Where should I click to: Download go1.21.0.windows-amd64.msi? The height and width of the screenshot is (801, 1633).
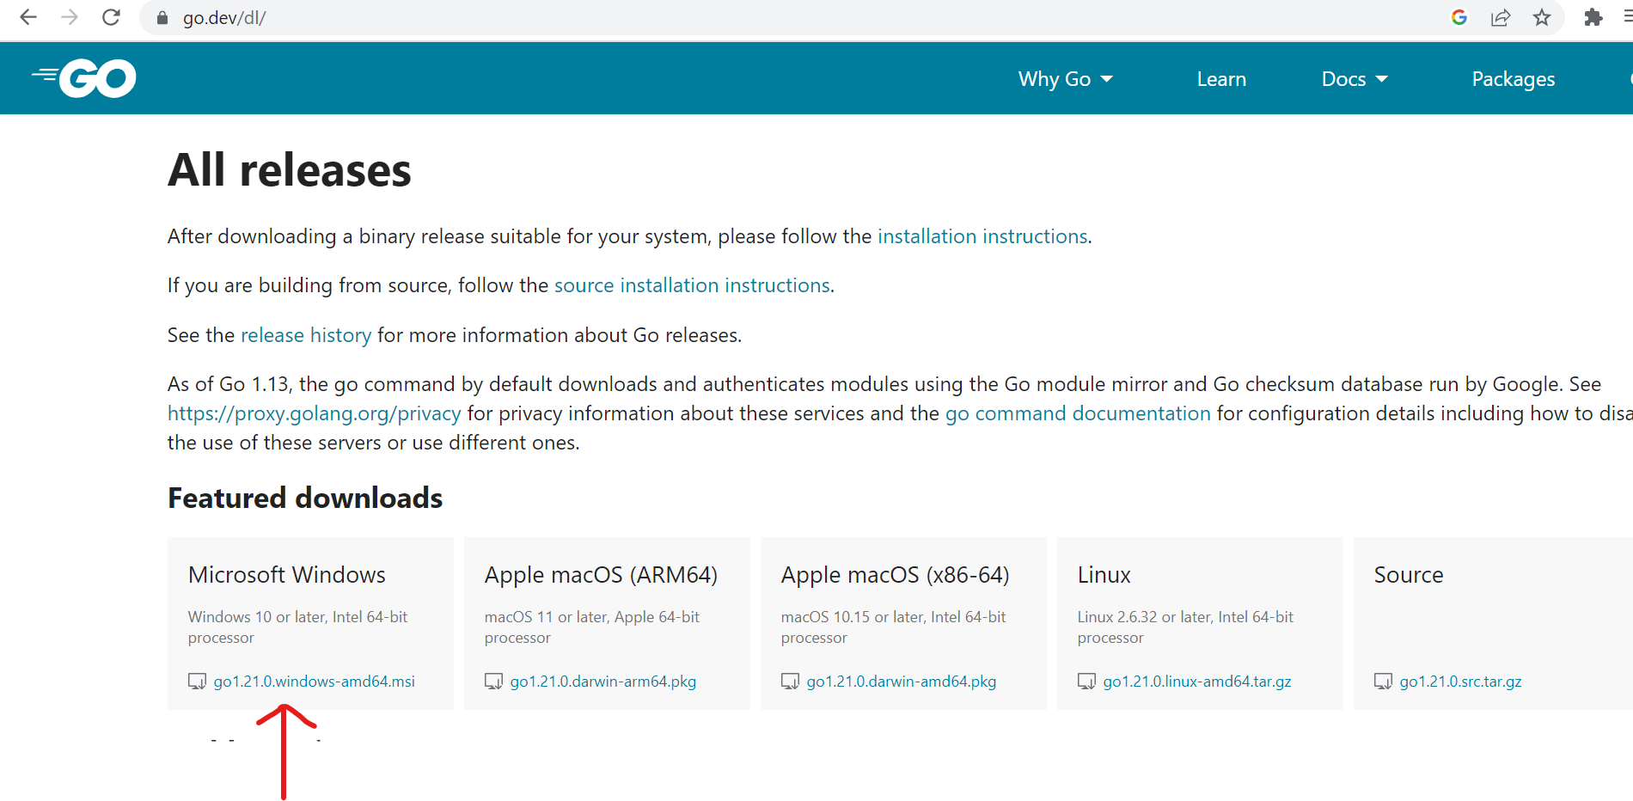pos(315,682)
